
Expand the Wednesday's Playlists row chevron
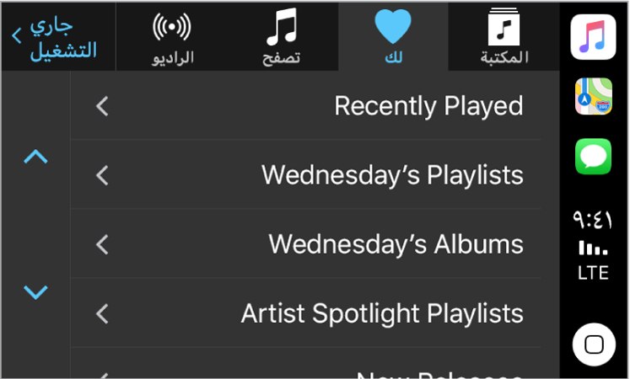coord(102,175)
